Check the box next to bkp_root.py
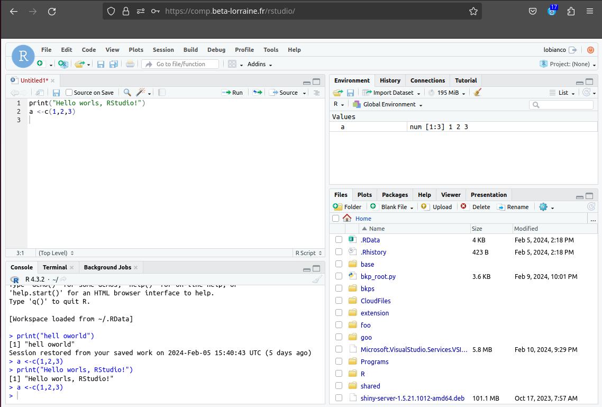Screen dimensions: 602x407 (x=339, y=276)
